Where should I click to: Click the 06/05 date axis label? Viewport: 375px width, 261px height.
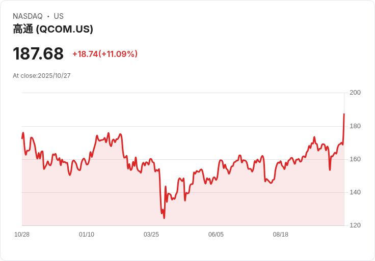216,235
